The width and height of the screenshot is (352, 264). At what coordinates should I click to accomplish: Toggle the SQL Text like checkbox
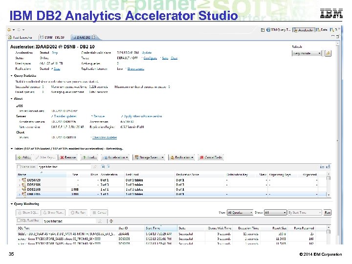(x=19, y=220)
